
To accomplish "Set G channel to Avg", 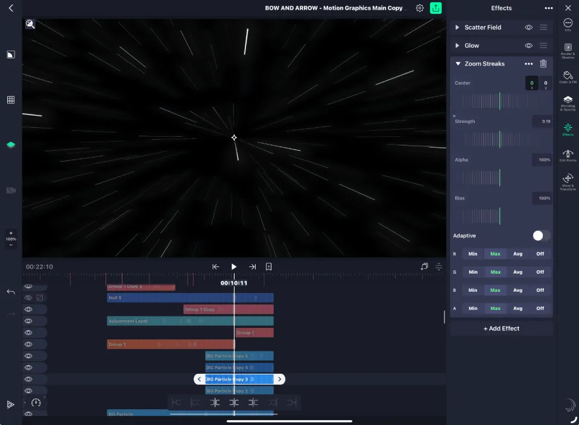I will pos(517,272).
